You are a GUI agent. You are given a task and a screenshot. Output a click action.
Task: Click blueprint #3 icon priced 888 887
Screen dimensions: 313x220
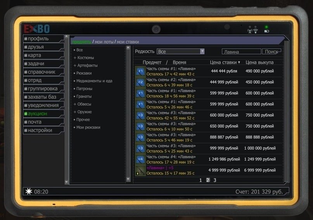click(x=140, y=137)
